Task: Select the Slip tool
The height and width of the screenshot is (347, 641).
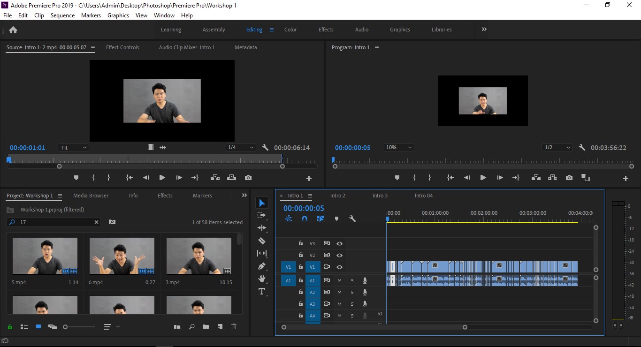Action: click(x=262, y=253)
